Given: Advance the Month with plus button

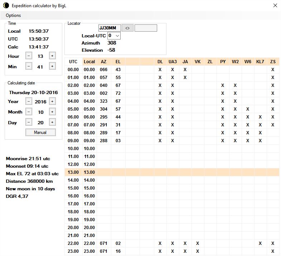Looking at the screenshot, I should pyautogui.click(x=52, y=112).
